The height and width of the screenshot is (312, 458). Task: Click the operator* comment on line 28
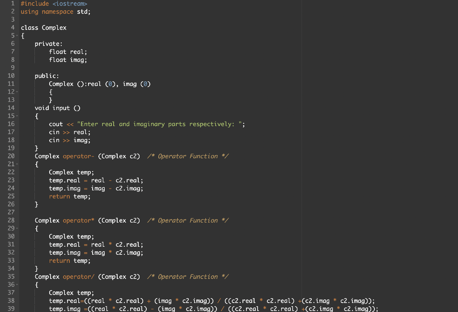tap(188, 220)
